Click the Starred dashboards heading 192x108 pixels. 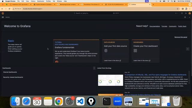10,72
